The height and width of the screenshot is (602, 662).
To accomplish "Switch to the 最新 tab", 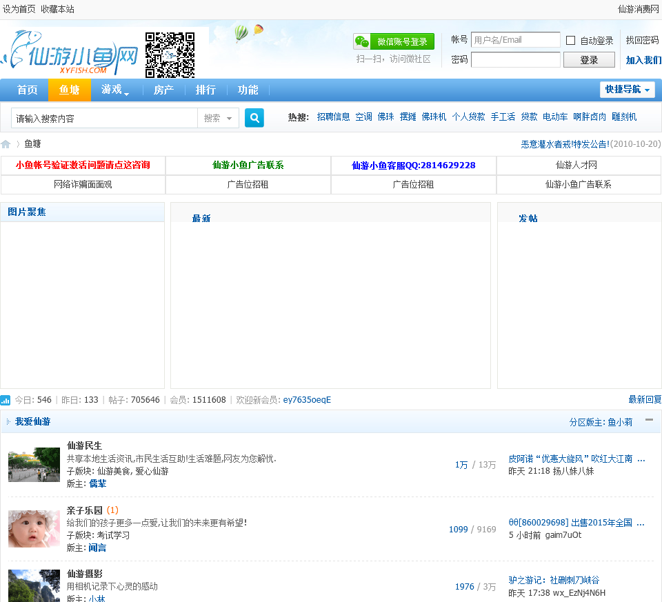I will click(201, 218).
